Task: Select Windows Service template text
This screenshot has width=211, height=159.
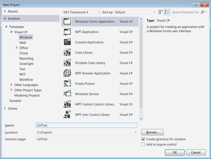Action: [87, 94]
